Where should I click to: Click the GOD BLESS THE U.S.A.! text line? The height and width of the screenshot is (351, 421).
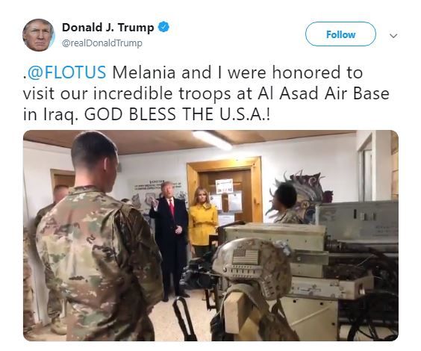click(177, 114)
